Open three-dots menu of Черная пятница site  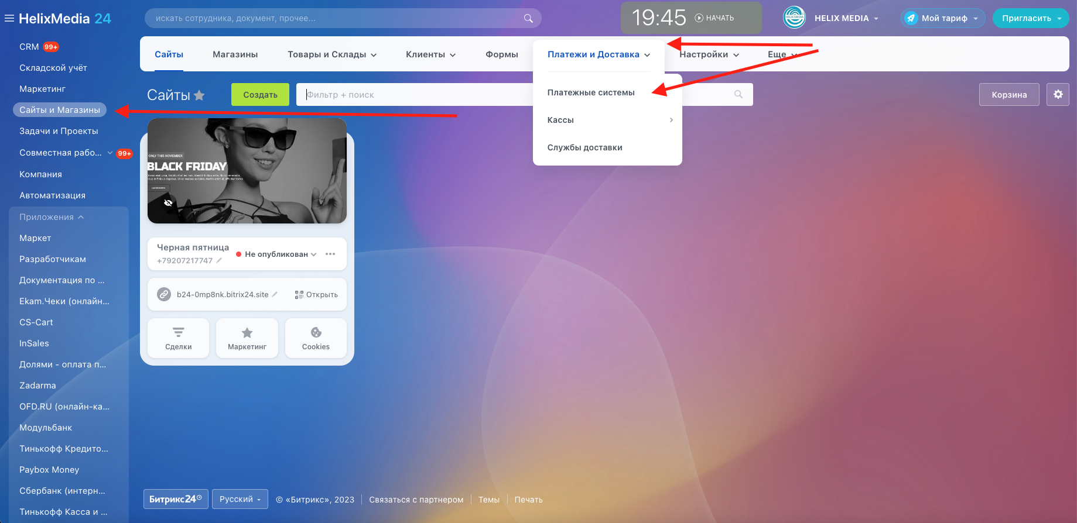pos(330,254)
